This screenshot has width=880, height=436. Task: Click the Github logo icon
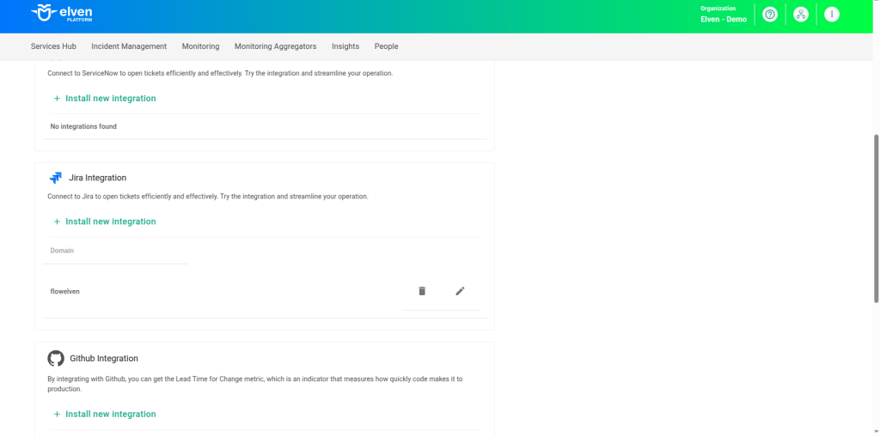(56, 358)
